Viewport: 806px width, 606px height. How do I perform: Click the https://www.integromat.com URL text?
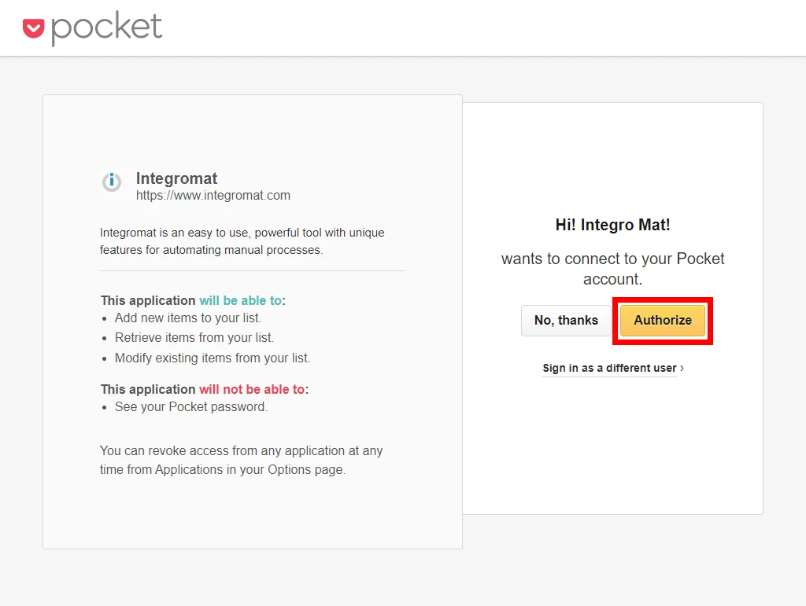(x=213, y=196)
